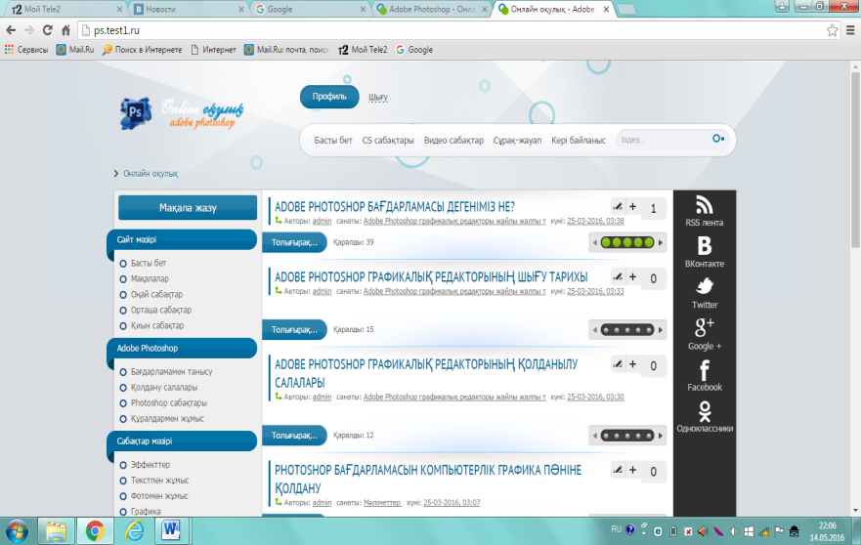Open the Mail.Ru bookmark
The height and width of the screenshot is (545, 861).
[x=75, y=50]
